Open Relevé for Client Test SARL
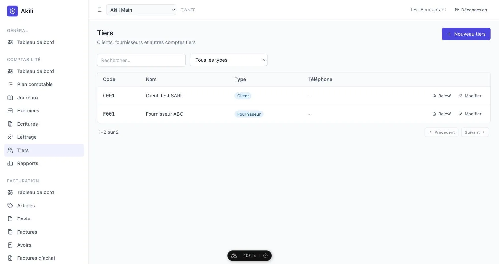This screenshot has height=264, width=499. pos(442,96)
